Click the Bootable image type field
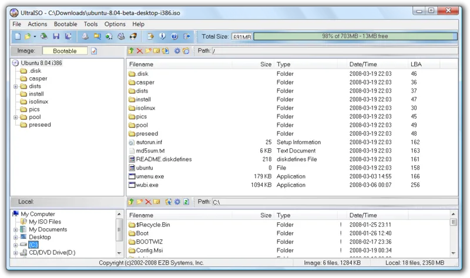 pos(65,51)
